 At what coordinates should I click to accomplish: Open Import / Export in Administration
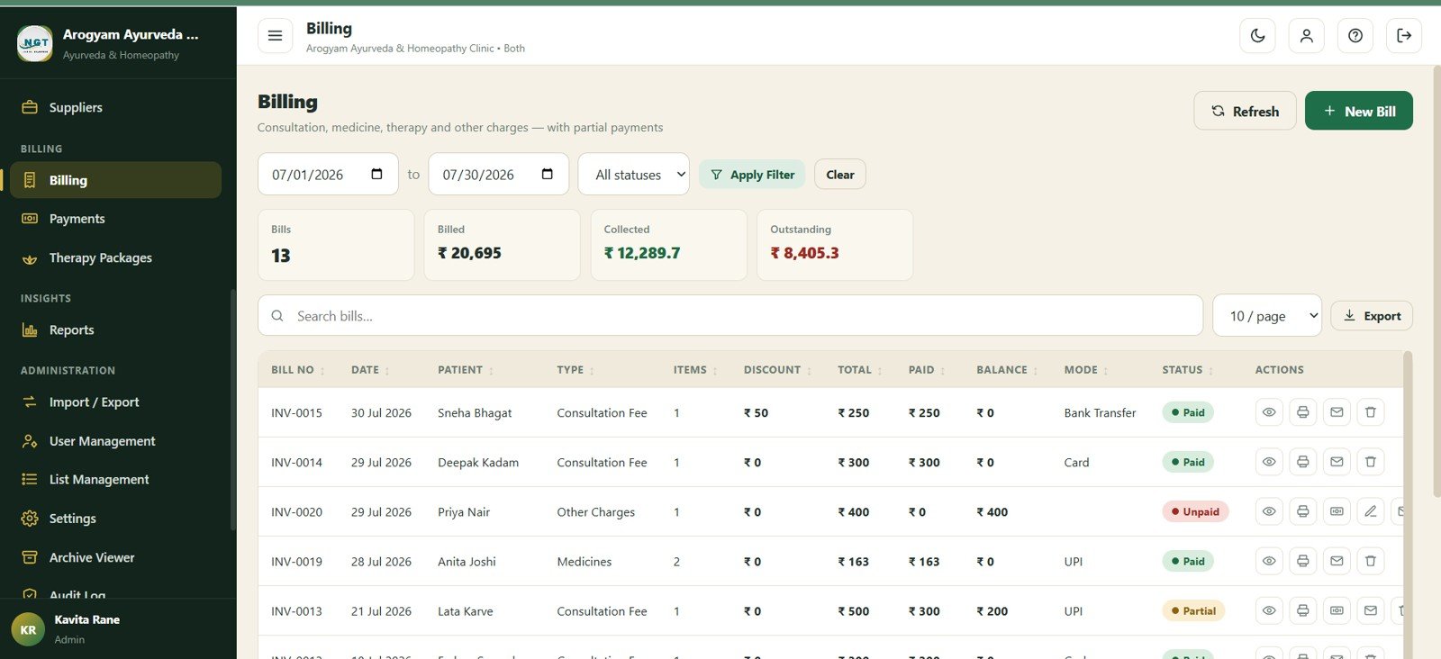pyautogui.click(x=115, y=402)
